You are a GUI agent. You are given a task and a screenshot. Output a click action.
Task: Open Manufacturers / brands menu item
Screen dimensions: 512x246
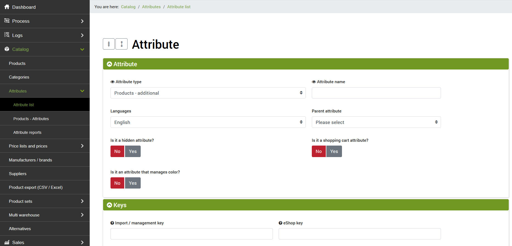[30, 160]
